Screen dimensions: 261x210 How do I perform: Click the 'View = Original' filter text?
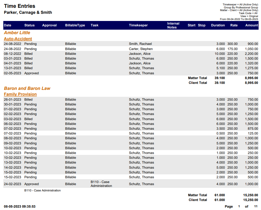click(249, 16)
